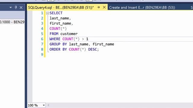Open the 100 % zoom dropdown

(44, 105)
